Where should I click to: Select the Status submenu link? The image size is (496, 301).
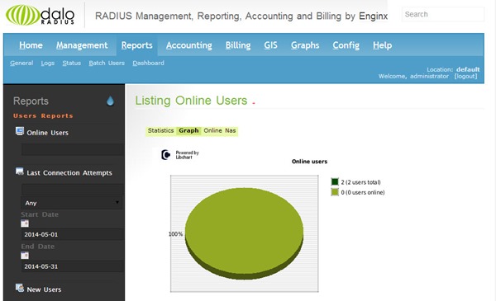click(x=71, y=63)
